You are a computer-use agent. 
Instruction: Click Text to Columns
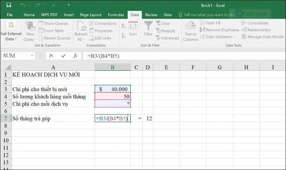pyautogui.click(x=190, y=31)
